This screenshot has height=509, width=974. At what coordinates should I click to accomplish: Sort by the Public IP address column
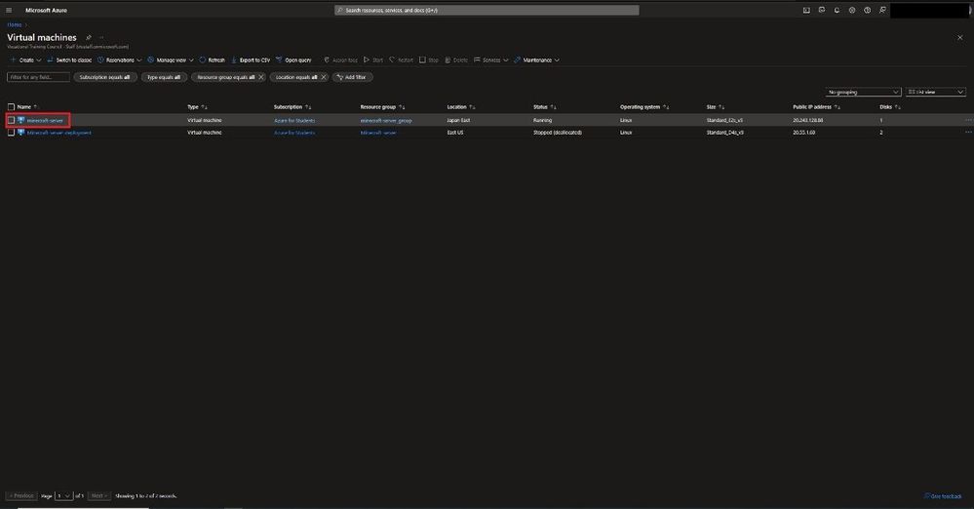816,107
